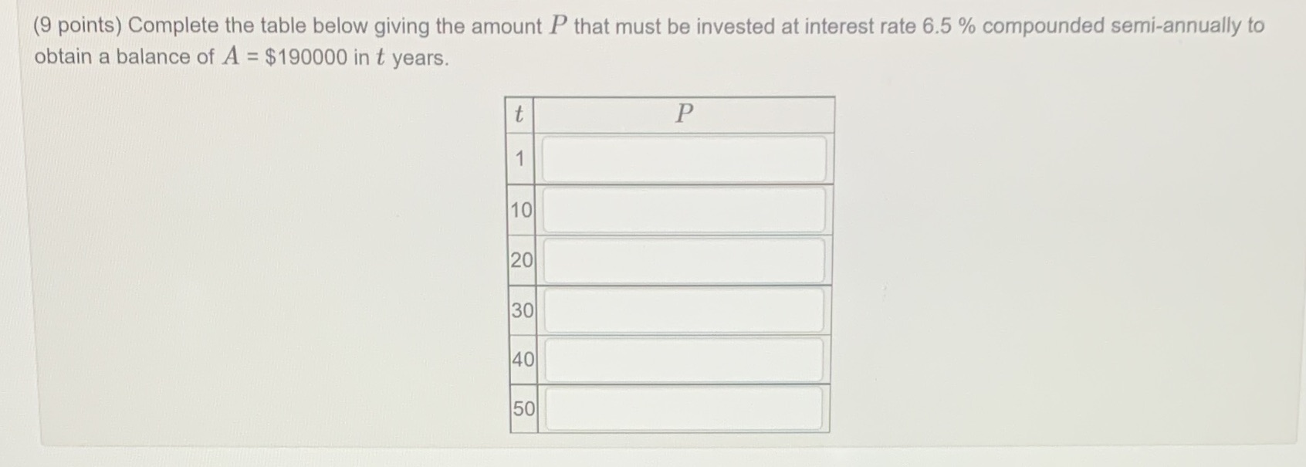1306x467 pixels.
Task: Click the P input field for t equals 10
Action: (x=684, y=209)
